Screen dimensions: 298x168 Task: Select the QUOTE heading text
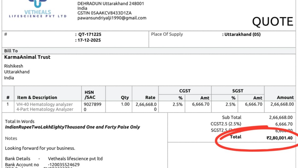tap(273, 21)
